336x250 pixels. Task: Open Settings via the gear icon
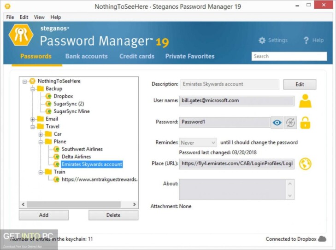tap(262, 40)
